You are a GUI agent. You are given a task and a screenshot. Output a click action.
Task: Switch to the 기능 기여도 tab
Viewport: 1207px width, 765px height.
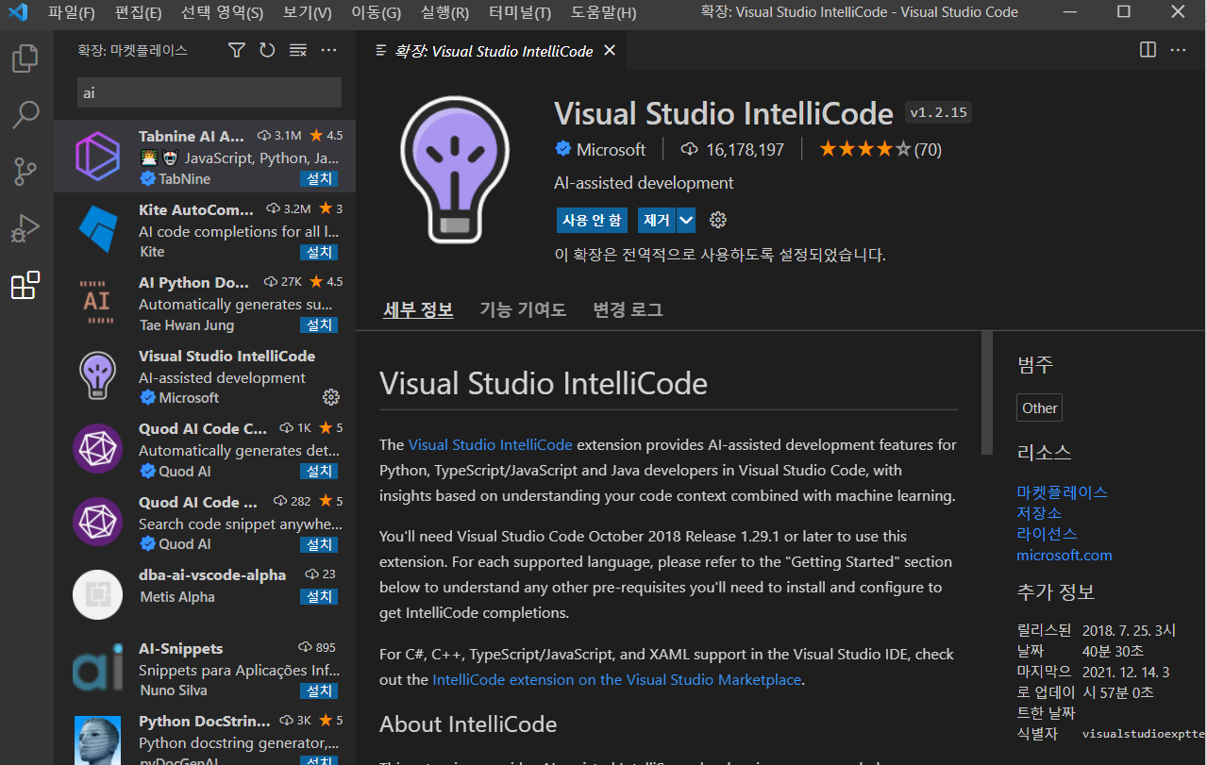pyautogui.click(x=523, y=309)
